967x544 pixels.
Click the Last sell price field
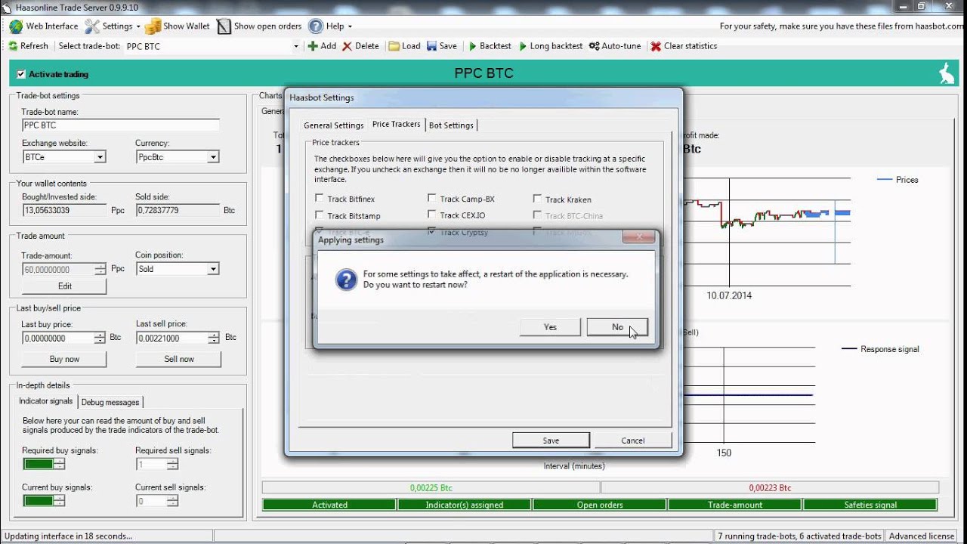[x=172, y=338]
